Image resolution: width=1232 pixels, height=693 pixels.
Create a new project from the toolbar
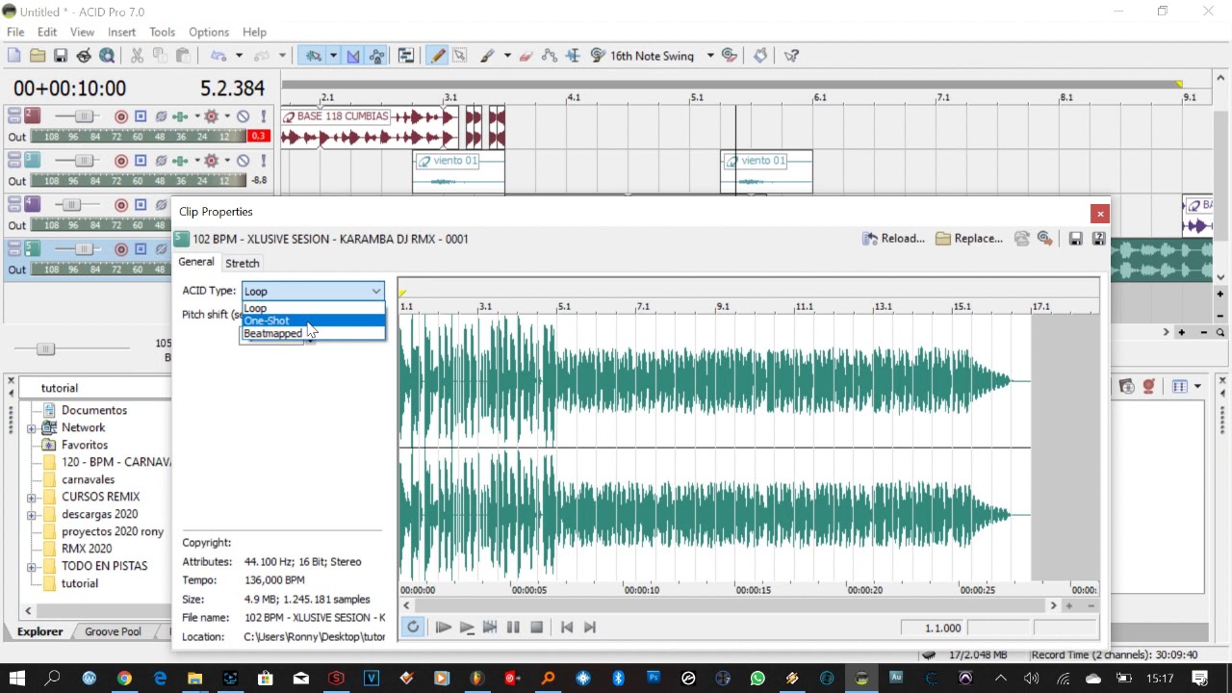(13, 56)
